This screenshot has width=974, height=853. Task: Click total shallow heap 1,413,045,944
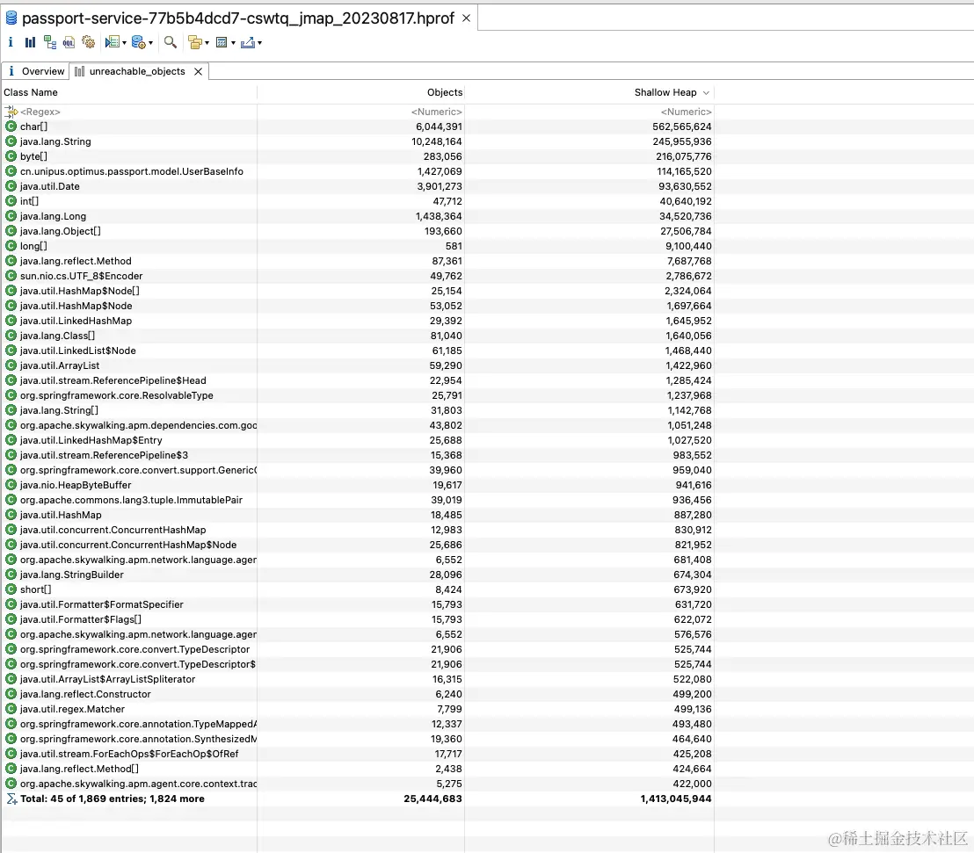pos(676,799)
